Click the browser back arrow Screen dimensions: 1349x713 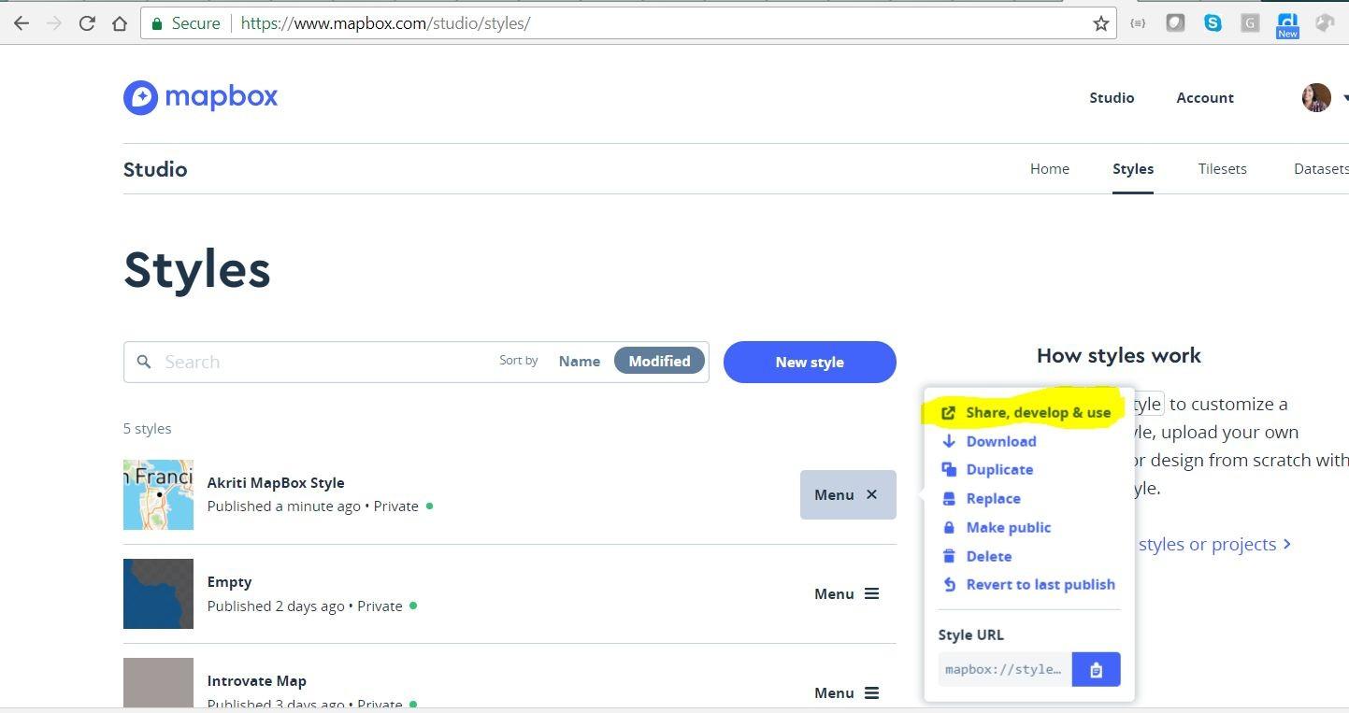22,23
